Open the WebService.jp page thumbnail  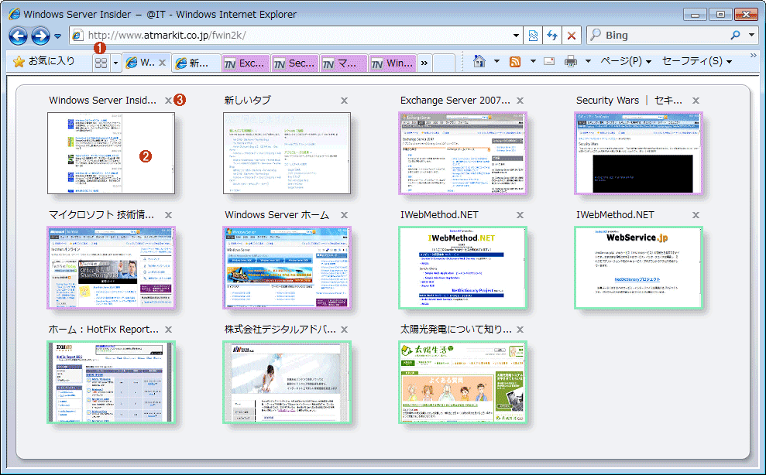pos(638,268)
